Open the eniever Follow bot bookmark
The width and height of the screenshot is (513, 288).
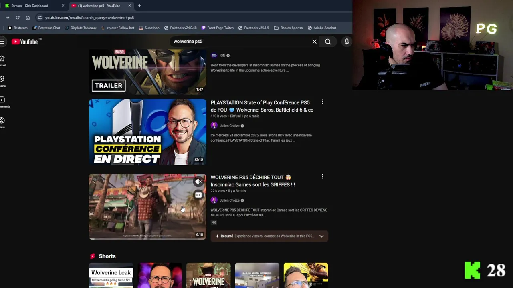[117, 28]
